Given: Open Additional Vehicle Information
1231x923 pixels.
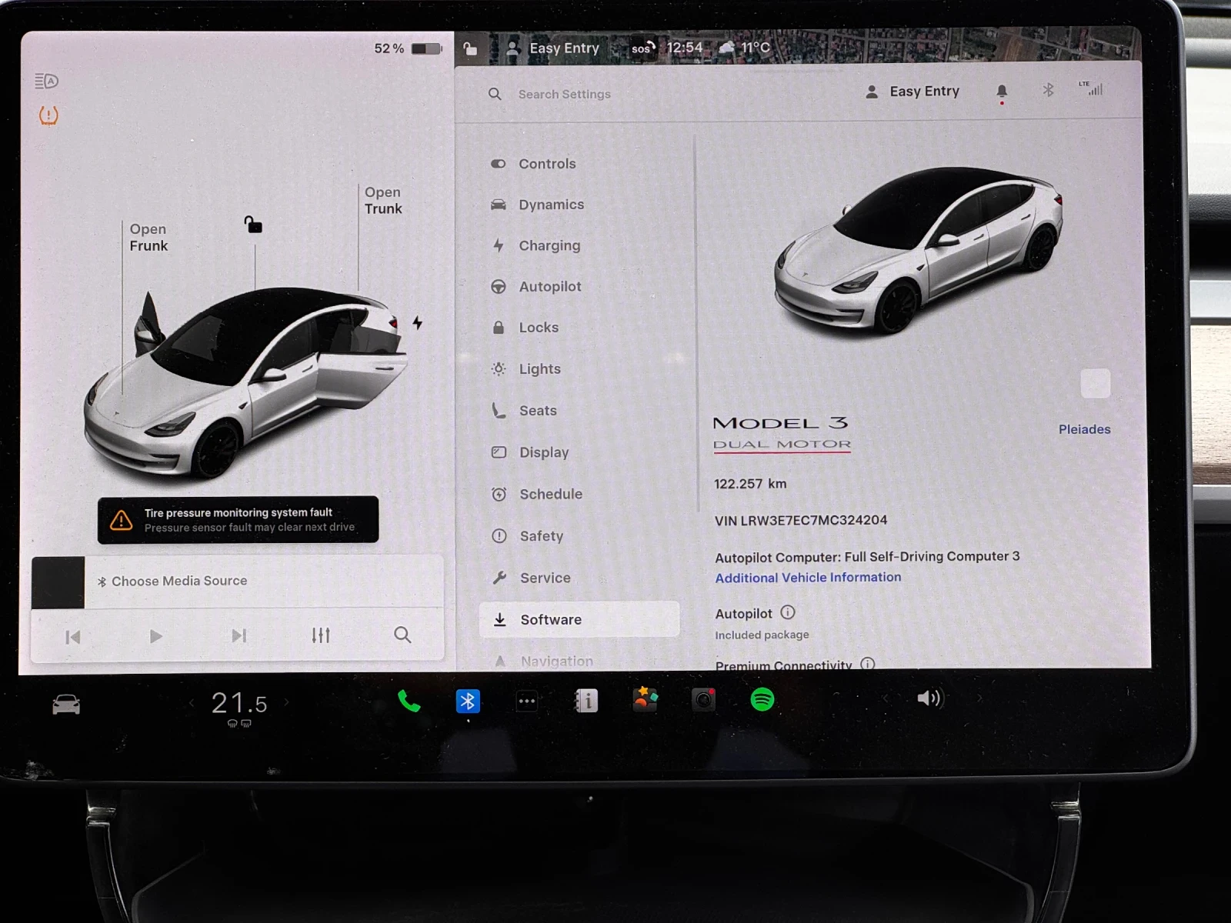Looking at the screenshot, I should tap(808, 577).
